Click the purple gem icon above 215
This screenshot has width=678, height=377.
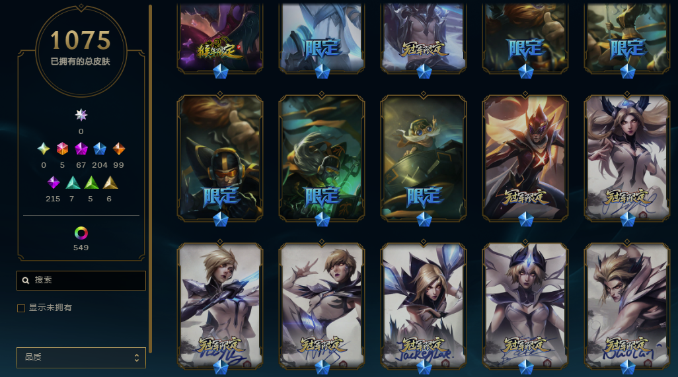click(x=53, y=183)
